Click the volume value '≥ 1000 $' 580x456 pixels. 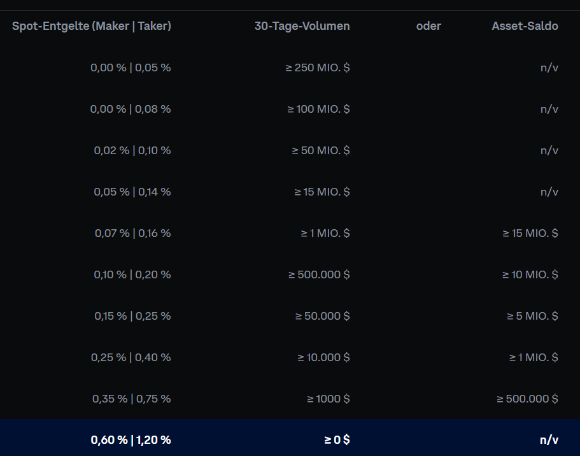click(329, 399)
